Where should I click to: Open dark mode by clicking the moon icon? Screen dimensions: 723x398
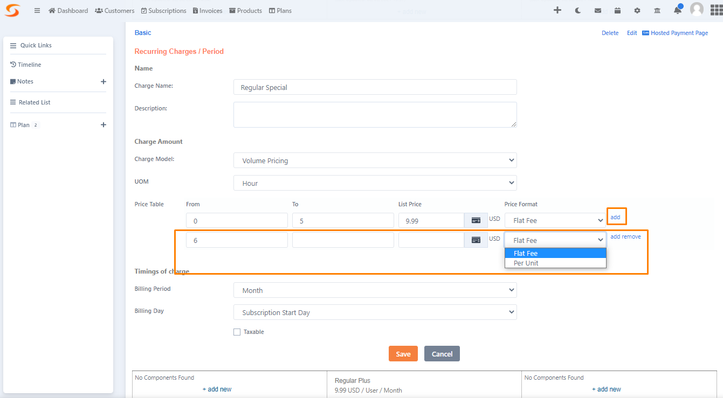[x=577, y=10]
